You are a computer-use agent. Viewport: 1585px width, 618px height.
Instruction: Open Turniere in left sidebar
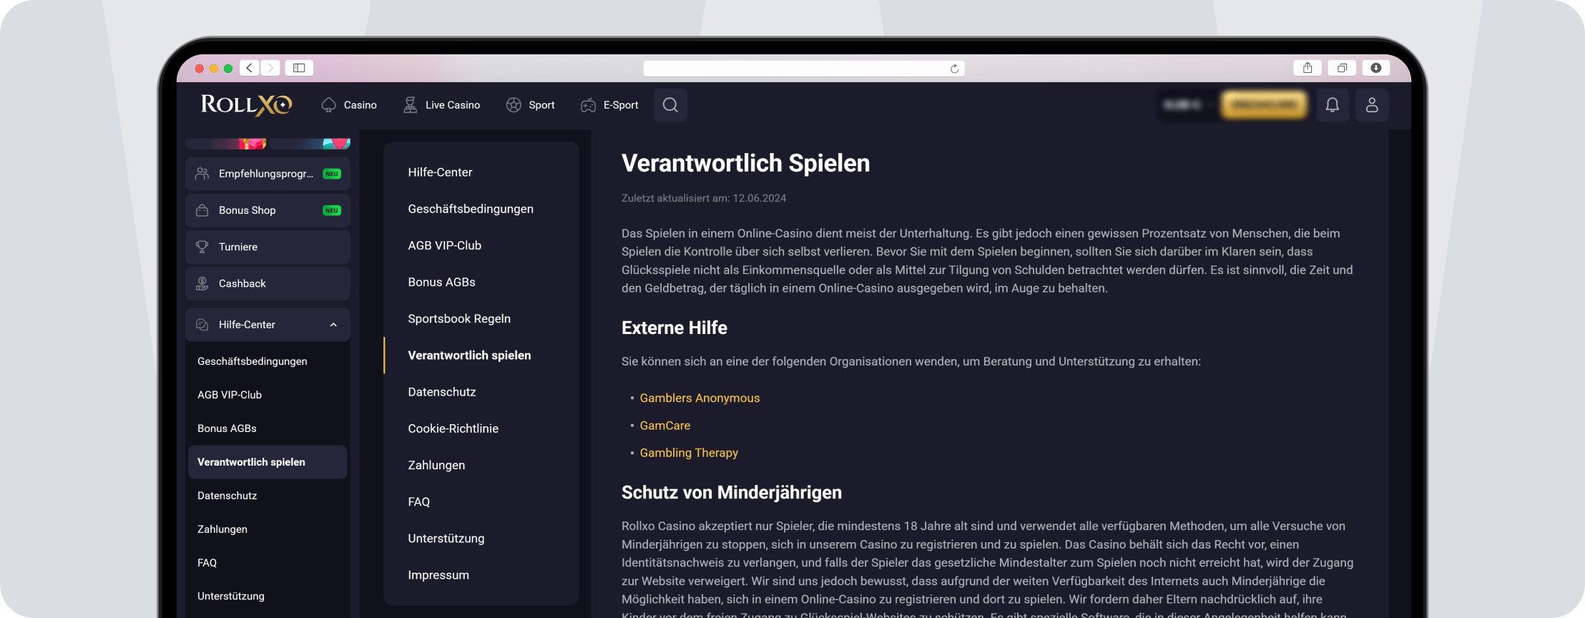click(x=268, y=247)
